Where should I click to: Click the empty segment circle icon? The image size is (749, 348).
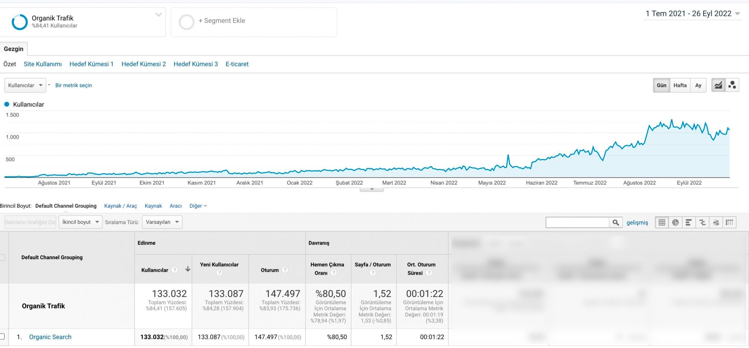(x=186, y=22)
